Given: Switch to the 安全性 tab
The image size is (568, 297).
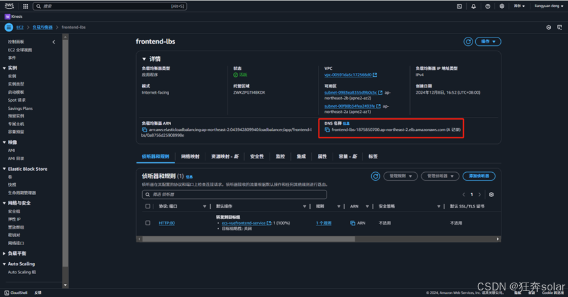Looking at the screenshot, I should [x=257, y=156].
